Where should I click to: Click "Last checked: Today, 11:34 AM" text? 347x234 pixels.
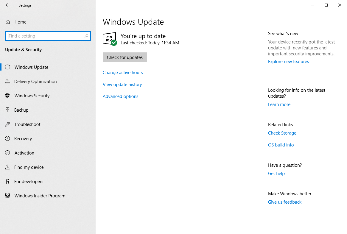coord(150,43)
